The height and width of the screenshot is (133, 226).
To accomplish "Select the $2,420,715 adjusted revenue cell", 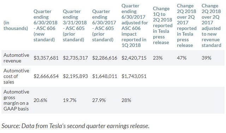I will click(x=134, y=58).
